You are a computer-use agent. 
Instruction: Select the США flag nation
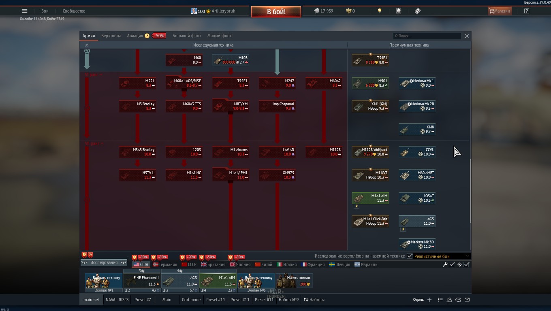tap(141, 264)
